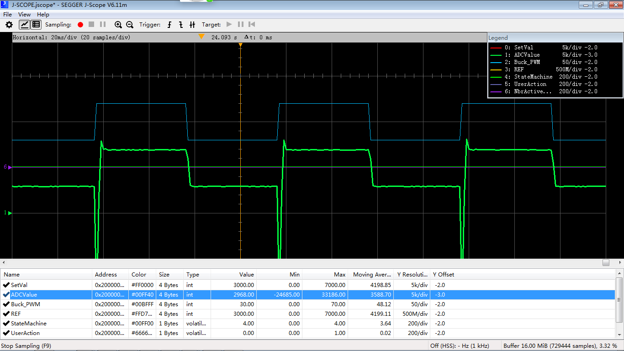Image resolution: width=624 pixels, height=351 pixels.
Task: Uncheck the ADCValue signal checkbox
Action: tap(6, 294)
